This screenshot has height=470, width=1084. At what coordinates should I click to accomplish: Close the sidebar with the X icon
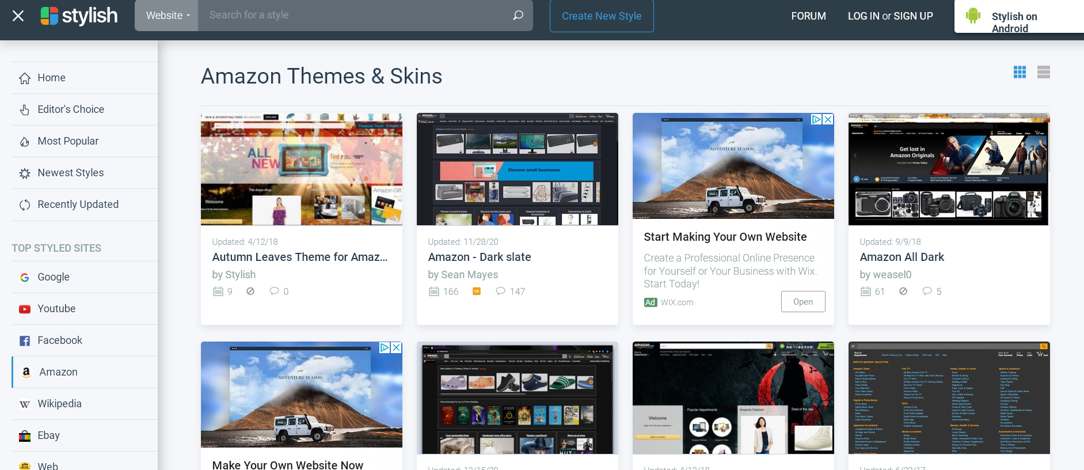[18, 16]
